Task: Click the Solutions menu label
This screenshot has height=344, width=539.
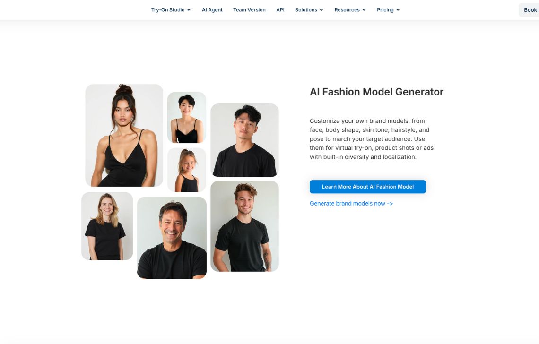Action: pos(306,10)
